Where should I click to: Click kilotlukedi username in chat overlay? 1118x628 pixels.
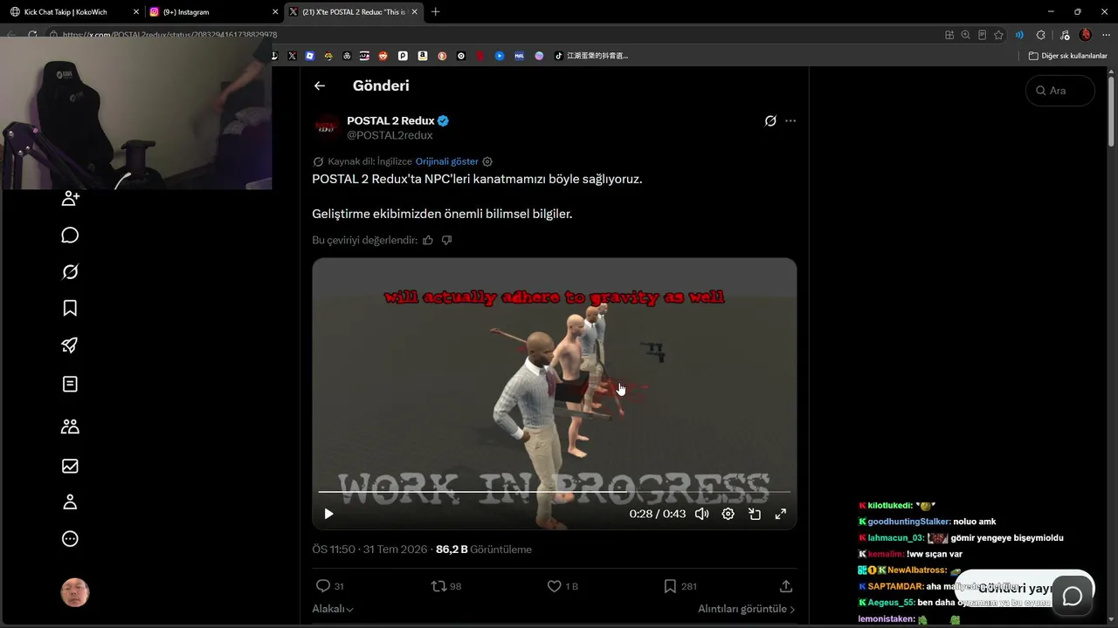[890, 506]
